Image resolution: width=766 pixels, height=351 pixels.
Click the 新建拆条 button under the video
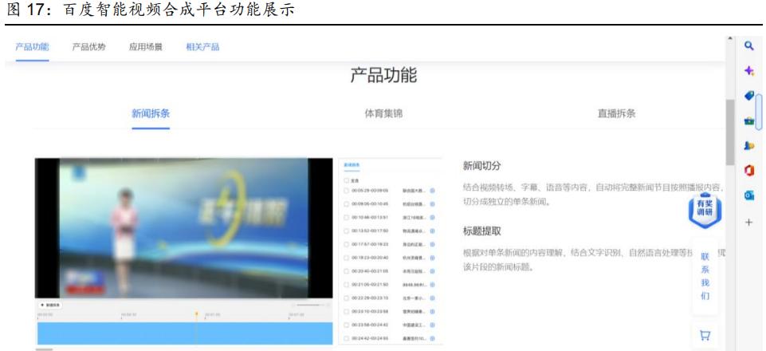(x=50, y=305)
